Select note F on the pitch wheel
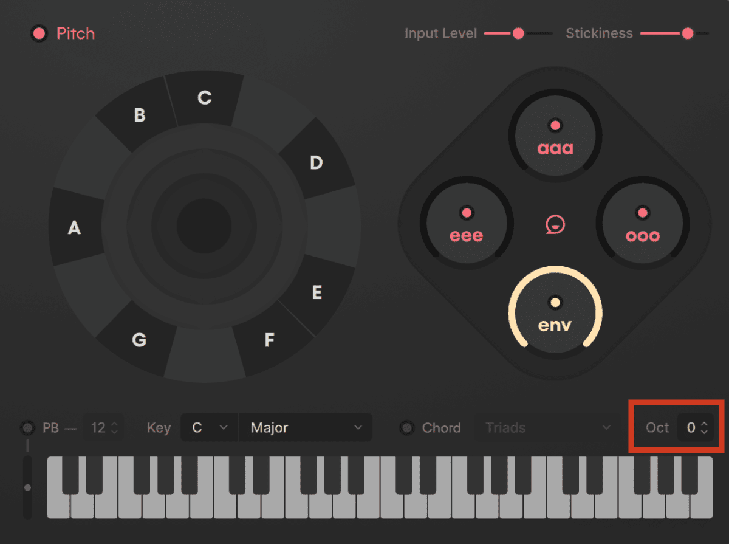The image size is (729, 544). click(x=270, y=340)
